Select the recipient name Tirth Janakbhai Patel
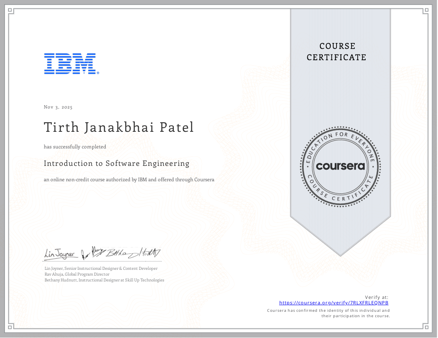 [119, 127]
